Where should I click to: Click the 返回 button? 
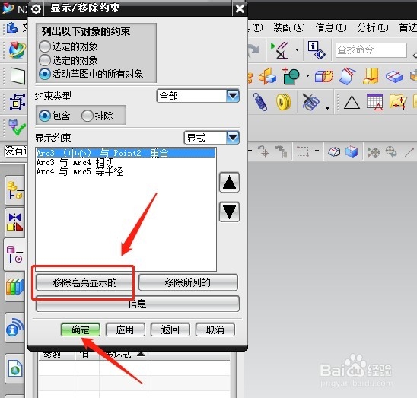tap(170, 330)
